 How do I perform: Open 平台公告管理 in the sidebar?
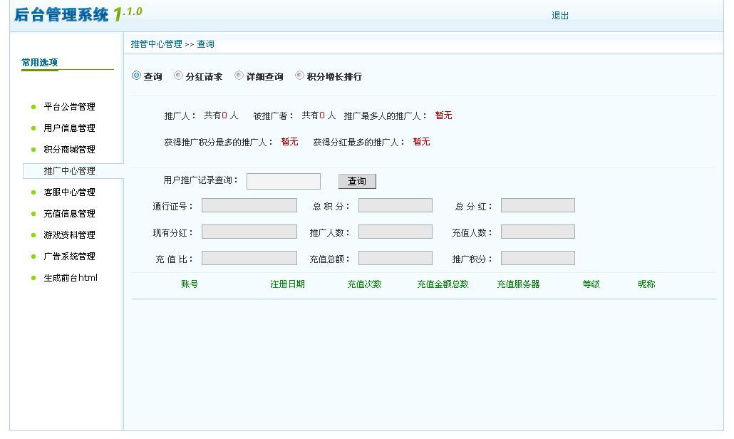point(69,107)
